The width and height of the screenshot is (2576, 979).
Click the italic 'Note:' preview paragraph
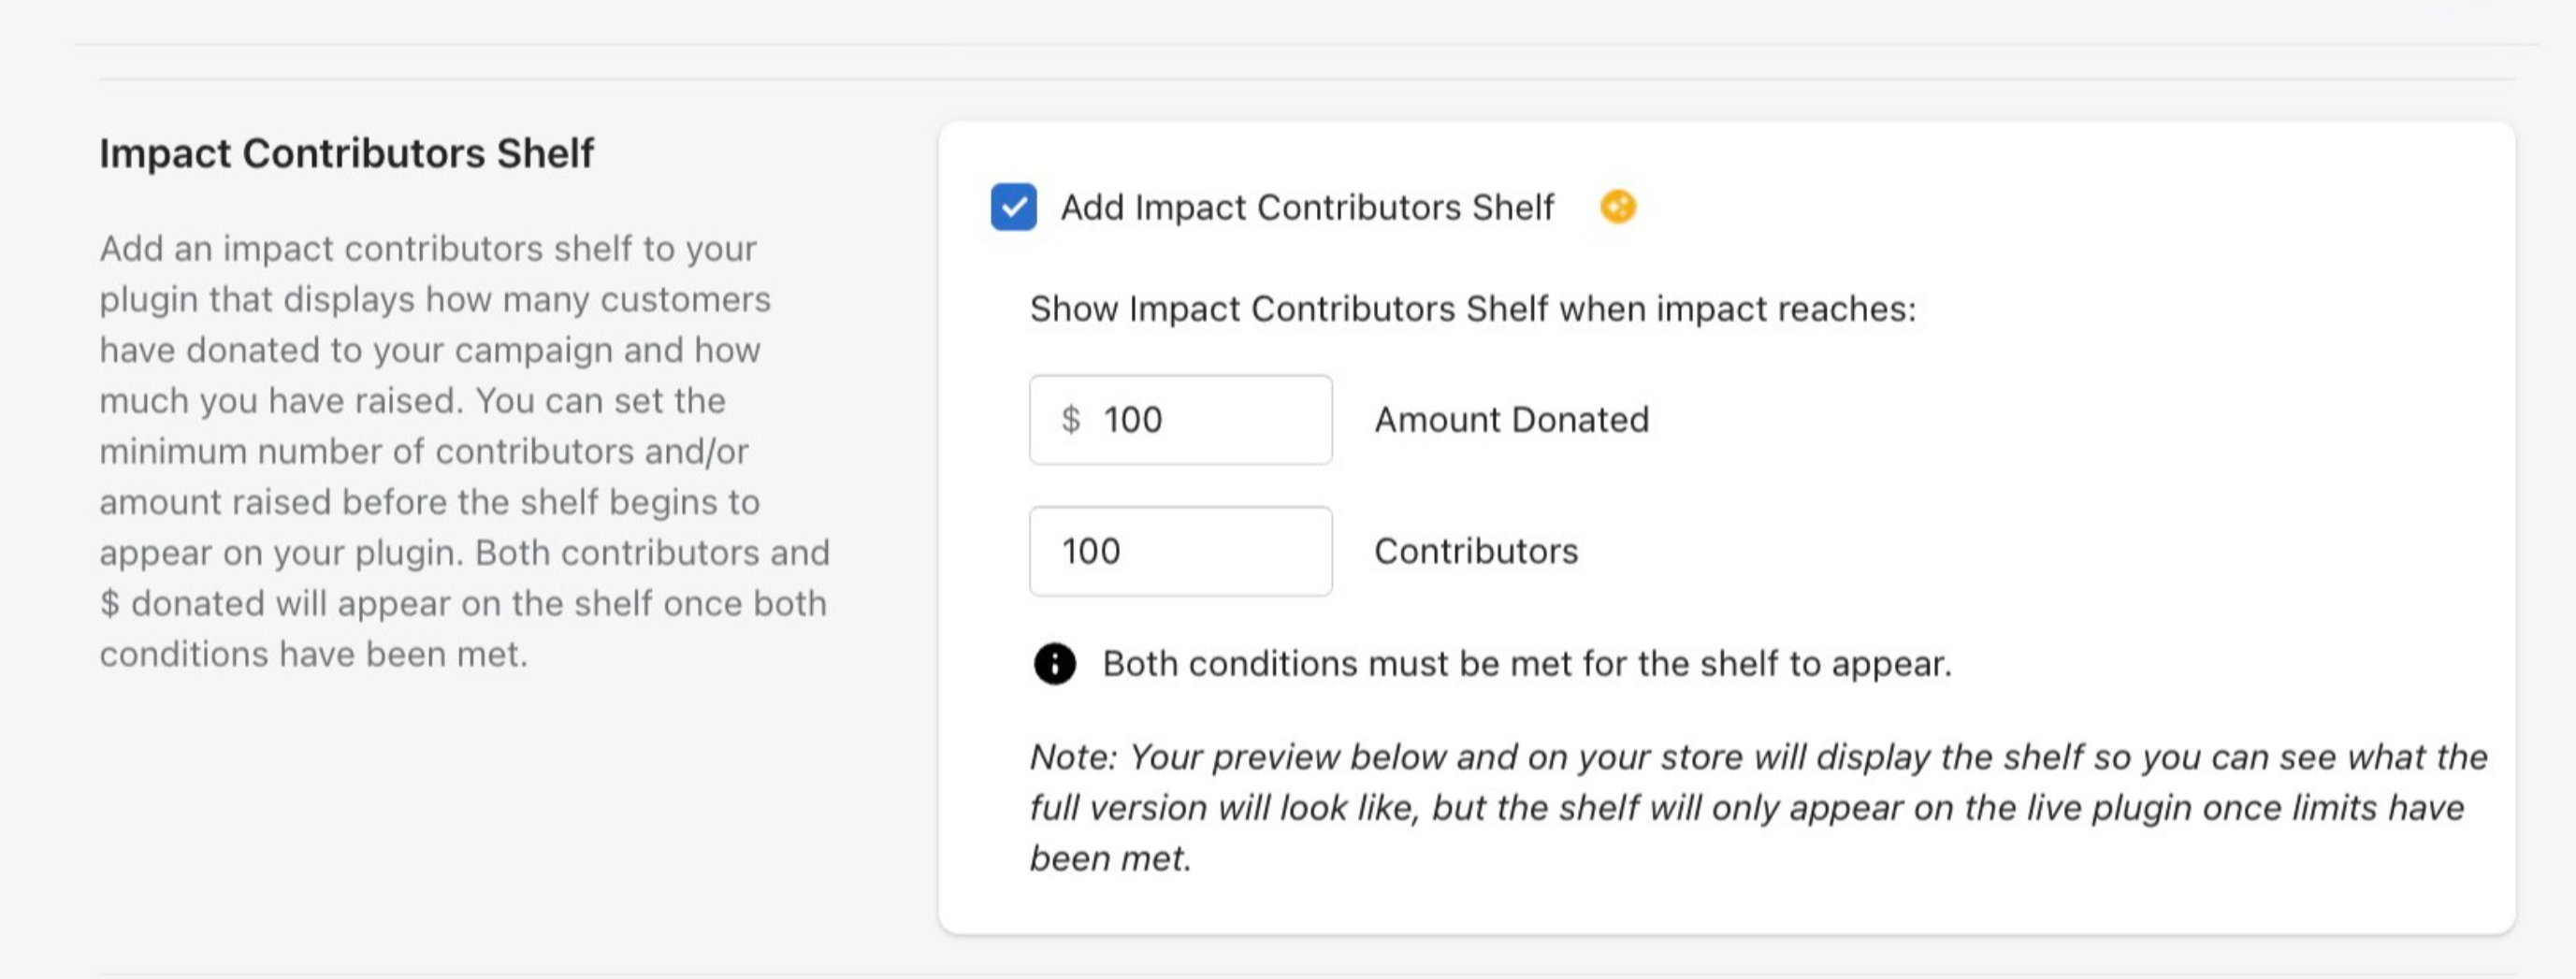(1757, 807)
